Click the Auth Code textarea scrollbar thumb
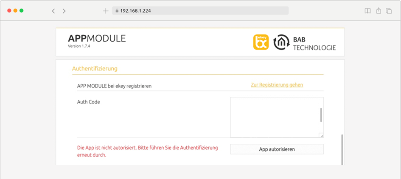The height and width of the screenshot is (179, 401). (321, 115)
